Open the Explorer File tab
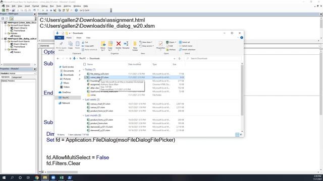 (x=60, y=38)
